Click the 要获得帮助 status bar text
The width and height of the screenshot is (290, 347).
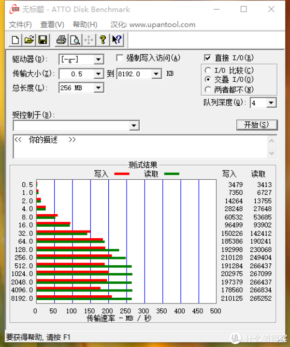(38, 337)
